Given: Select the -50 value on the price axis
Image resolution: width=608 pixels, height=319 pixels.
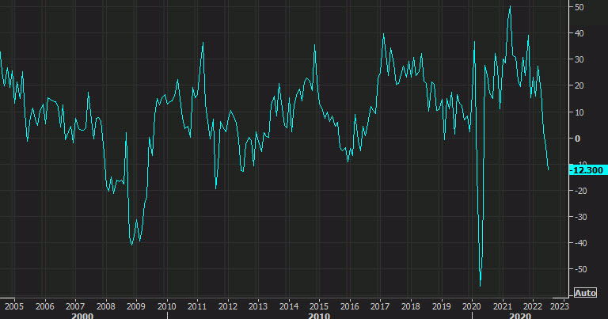Looking at the screenshot, I should (x=580, y=269).
